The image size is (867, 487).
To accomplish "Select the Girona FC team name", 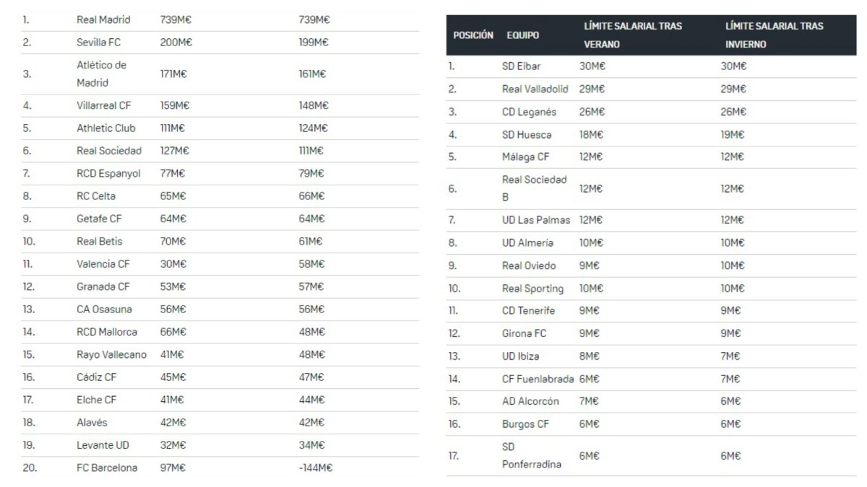I will point(524,333).
